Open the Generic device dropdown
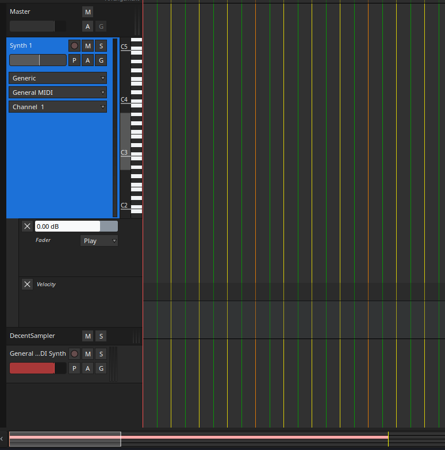 coord(57,78)
